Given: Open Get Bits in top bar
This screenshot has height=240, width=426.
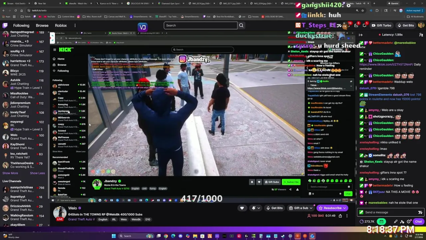Looking at the screenshot, I should tap(405, 25).
